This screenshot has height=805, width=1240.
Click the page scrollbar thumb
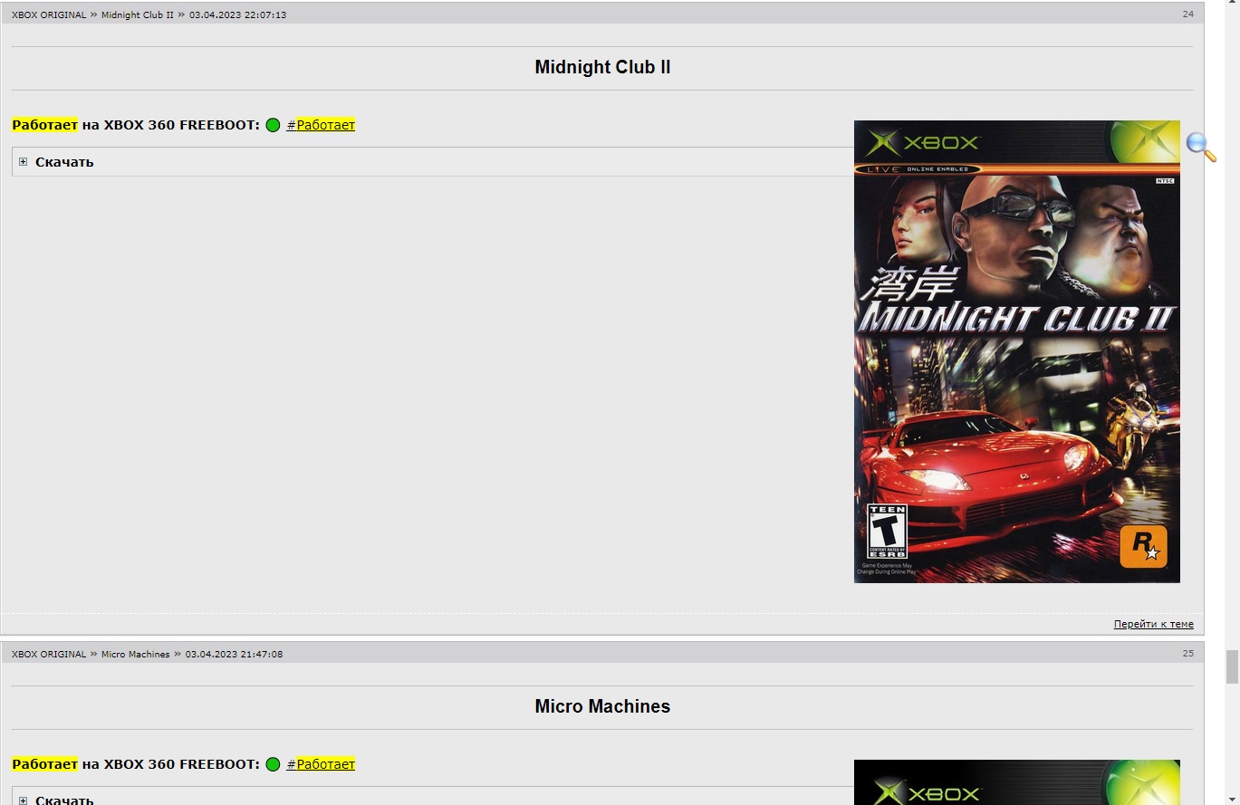pyautogui.click(x=1232, y=668)
